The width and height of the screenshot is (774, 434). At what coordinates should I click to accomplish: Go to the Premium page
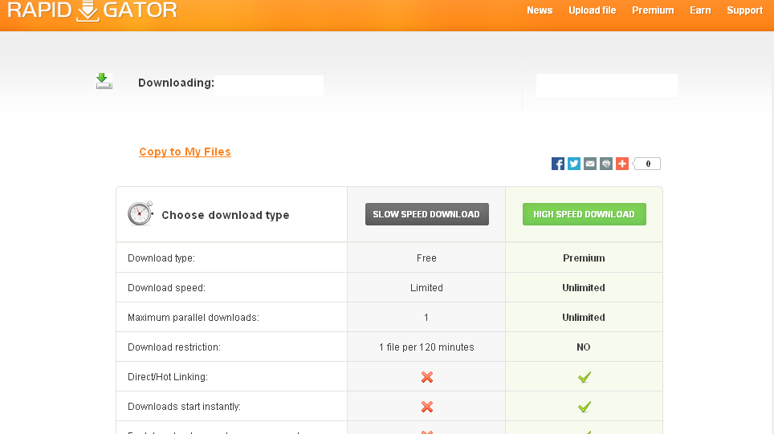tap(653, 10)
